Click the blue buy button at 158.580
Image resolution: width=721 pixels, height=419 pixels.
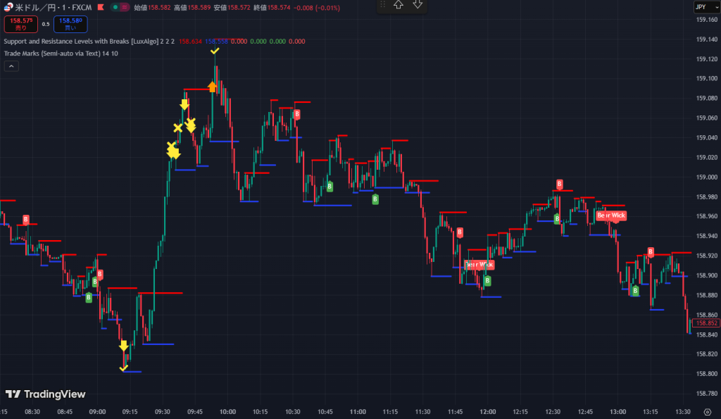(x=70, y=24)
